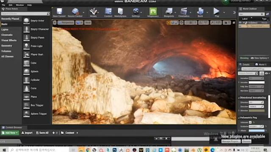Screen dimensions: 271x152
Task: Toggle the Volumetric Fog checkbox
Action: click(x=250, y=122)
